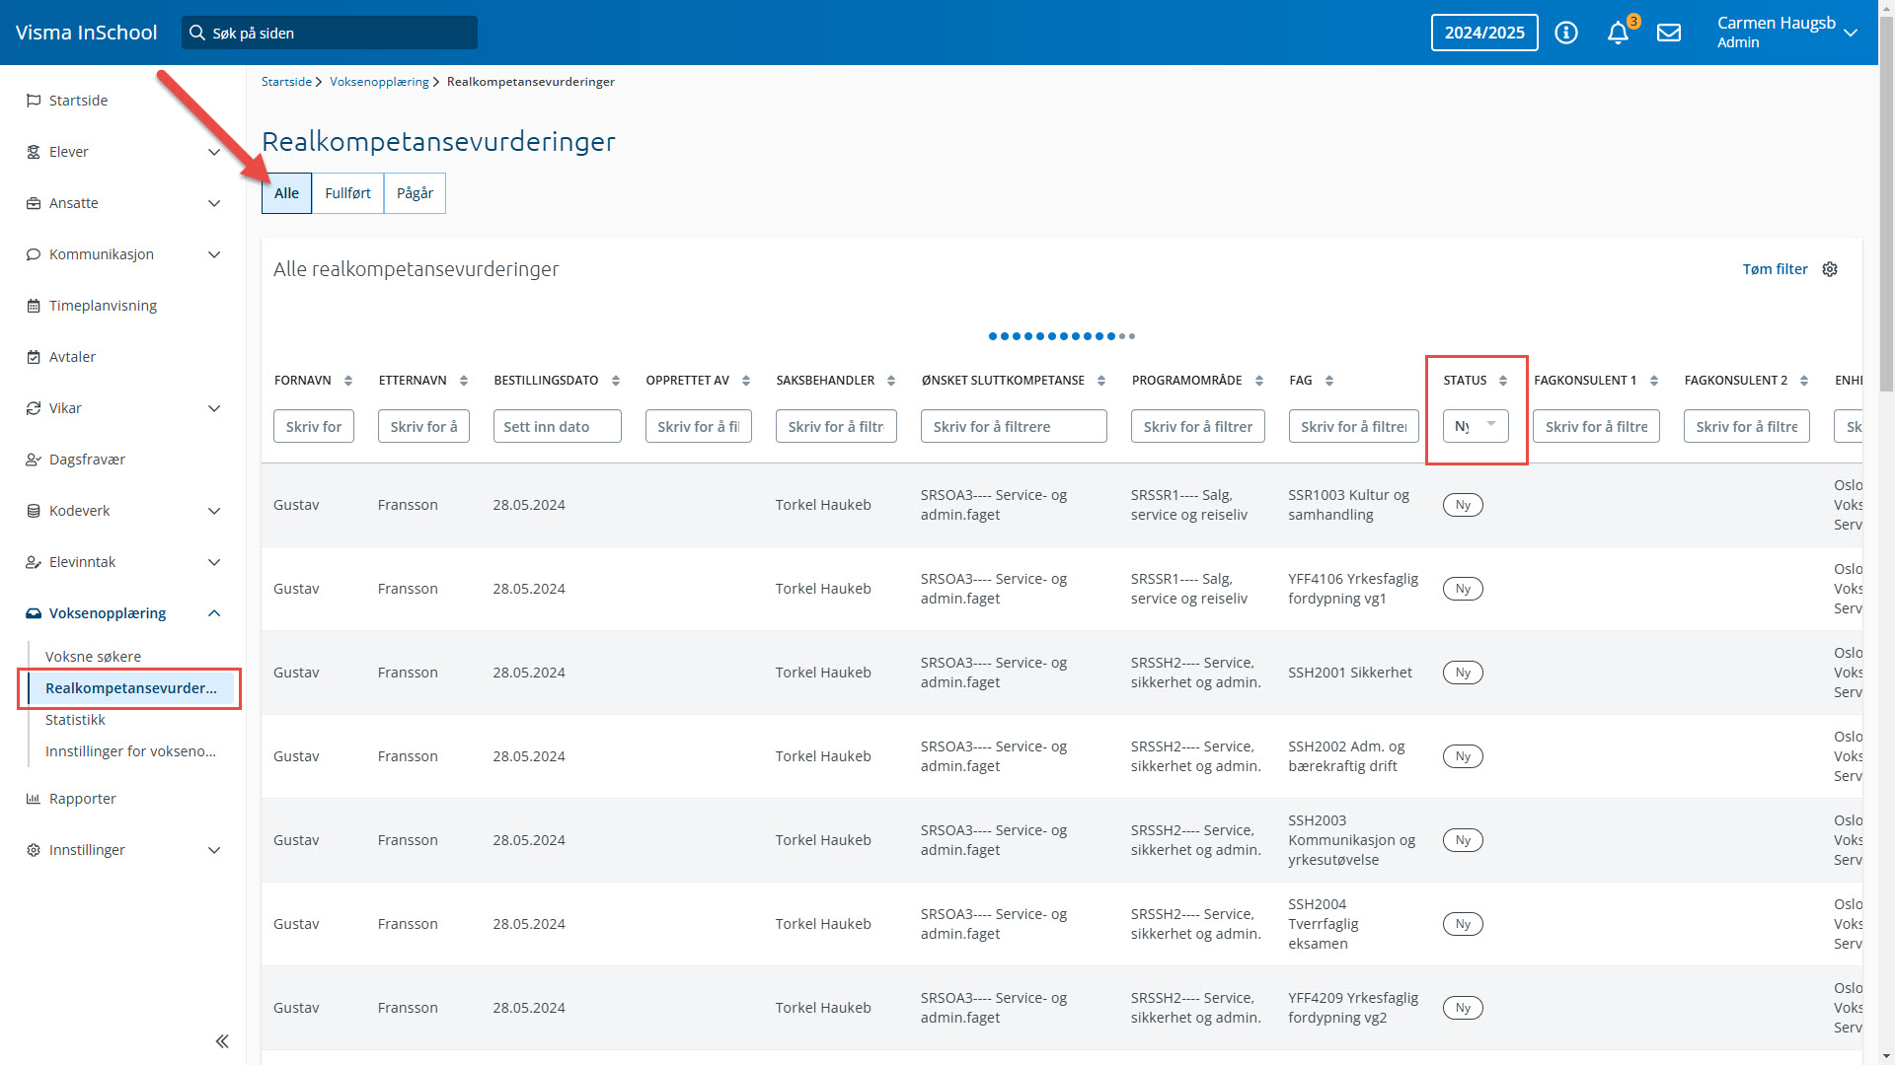Open notifications bell with badge

(x=1619, y=33)
